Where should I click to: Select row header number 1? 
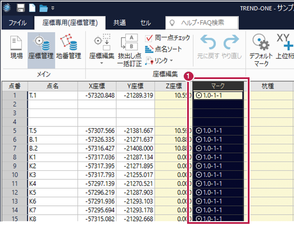15,95
